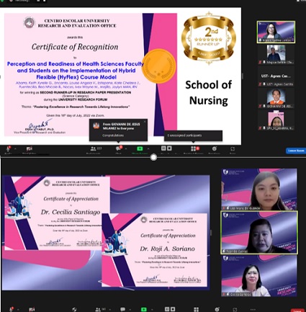
Task: Click the unassigned participants tooltip
Action: click(193, 135)
